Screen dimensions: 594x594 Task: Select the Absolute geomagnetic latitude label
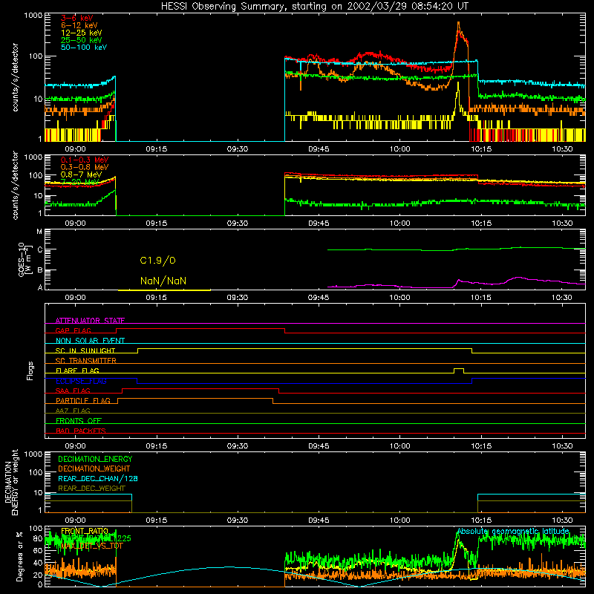pyautogui.click(x=513, y=532)
